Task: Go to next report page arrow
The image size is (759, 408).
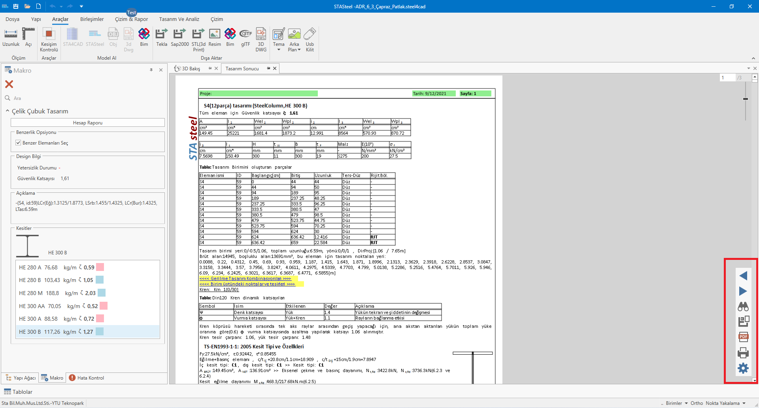Action: click(x=743, y=291)
